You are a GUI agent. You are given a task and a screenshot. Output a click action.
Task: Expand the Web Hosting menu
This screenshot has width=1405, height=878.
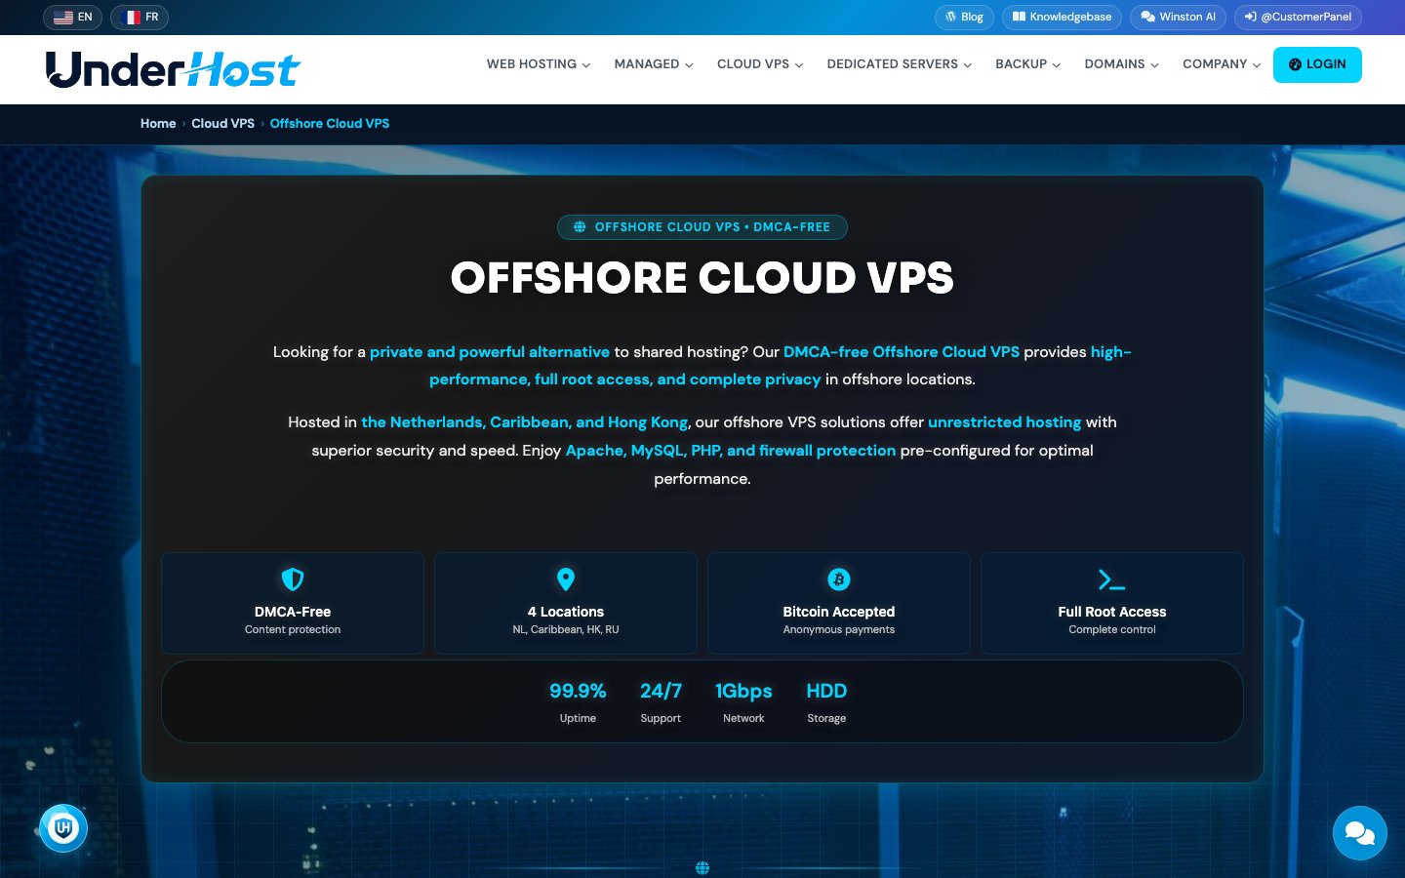539,64
